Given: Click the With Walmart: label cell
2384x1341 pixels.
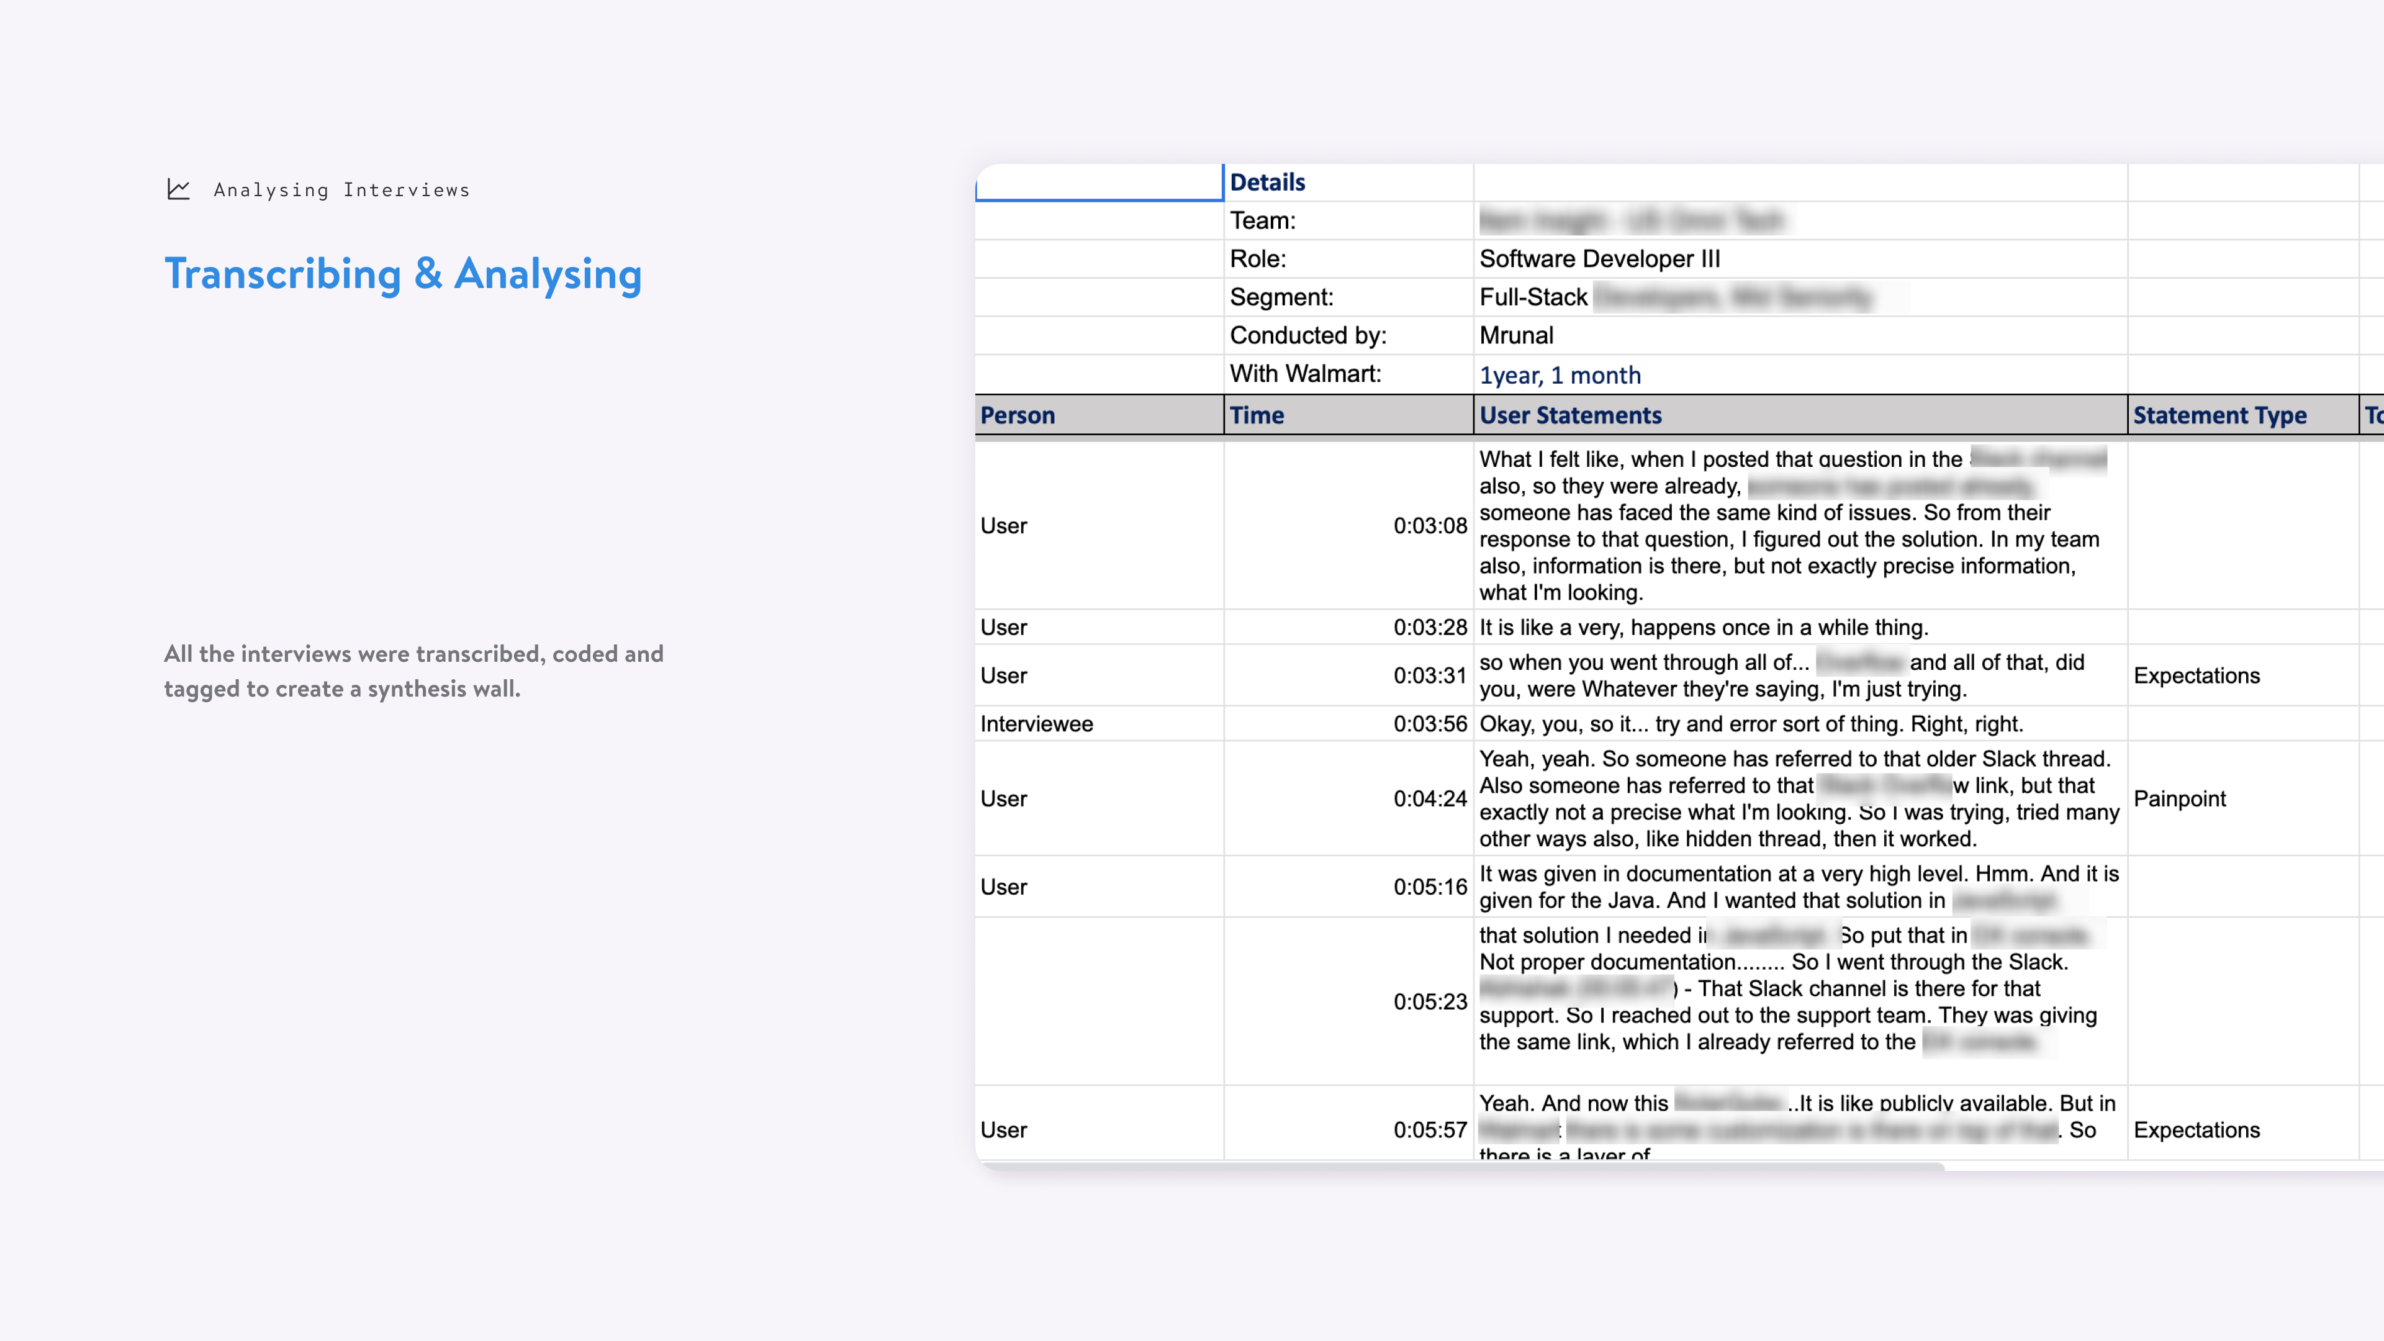Looking at the screenshot, I should pyautogui.click(x=1348, y=374).
